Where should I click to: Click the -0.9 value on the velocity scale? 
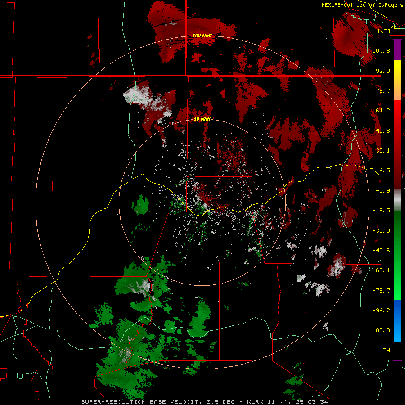tap(383, 191)
